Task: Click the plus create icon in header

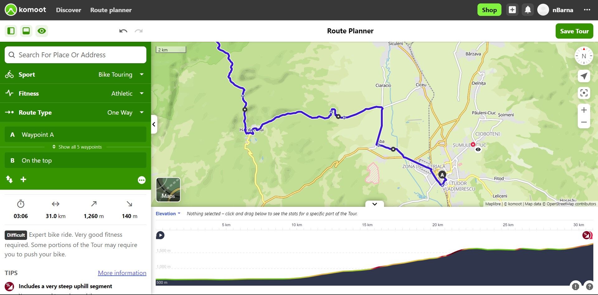Action: pyautogui.click(x=512, y=10)
